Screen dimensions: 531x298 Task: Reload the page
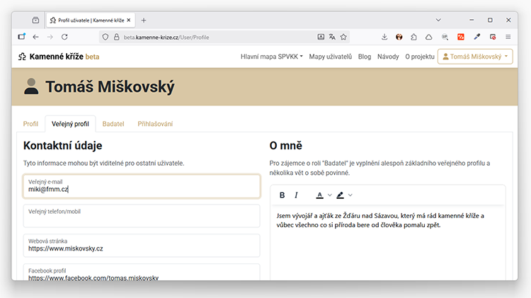[x=64, y=37]
